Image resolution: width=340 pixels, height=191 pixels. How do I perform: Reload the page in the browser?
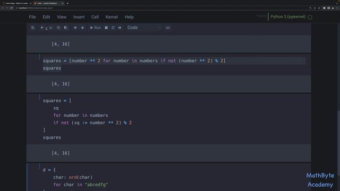(12, 8)
